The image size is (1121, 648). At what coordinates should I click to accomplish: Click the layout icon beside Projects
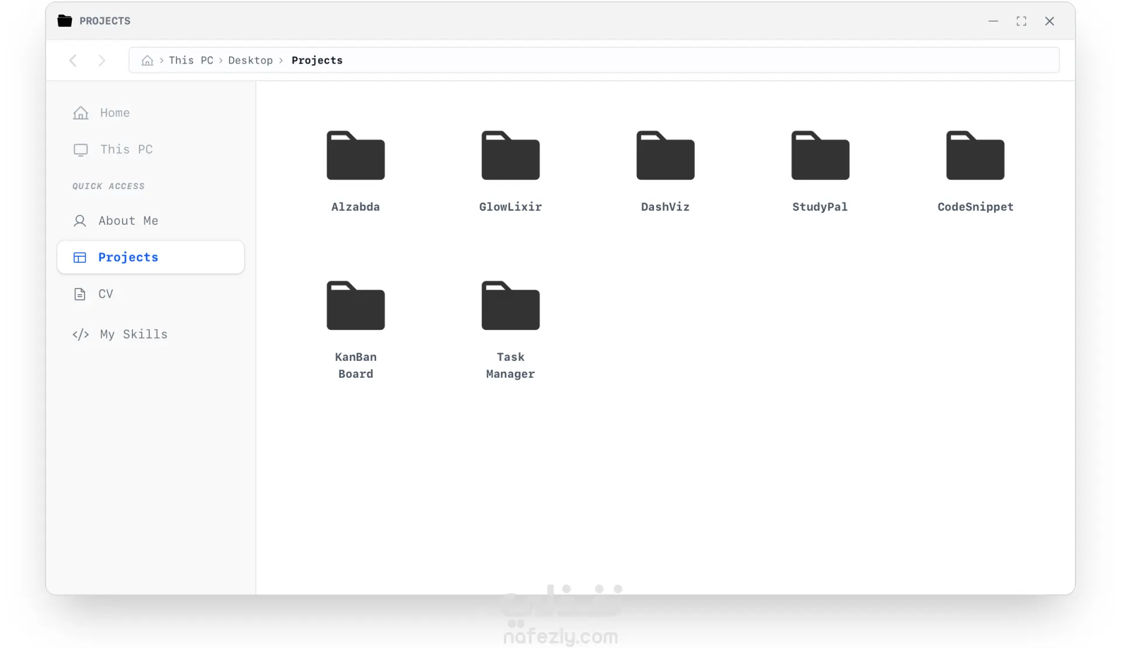tap(79, 257)
